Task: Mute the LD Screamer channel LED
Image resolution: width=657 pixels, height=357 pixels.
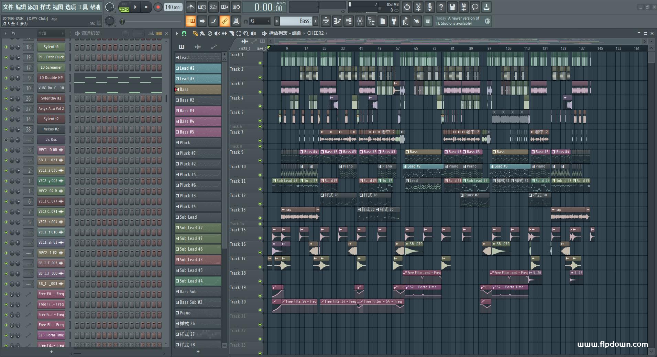Action: click(x=6, y=68)
